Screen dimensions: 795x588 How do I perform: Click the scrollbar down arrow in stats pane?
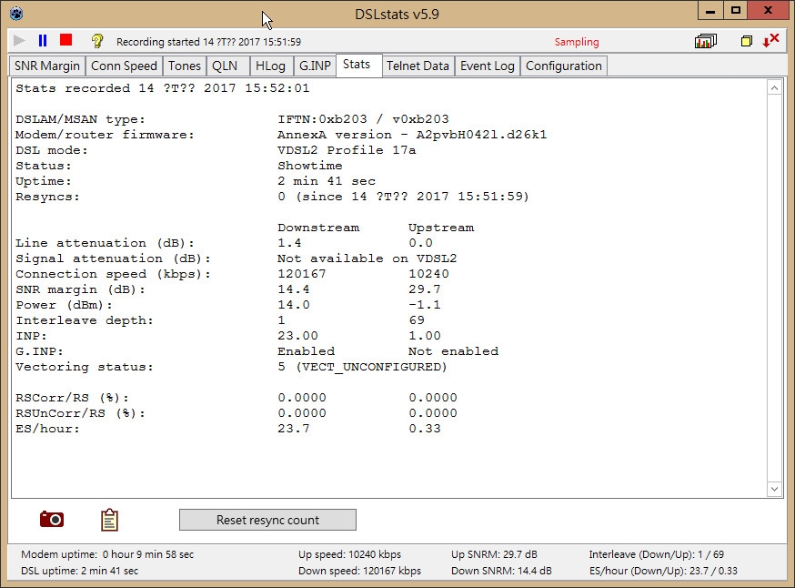[774, 489]
